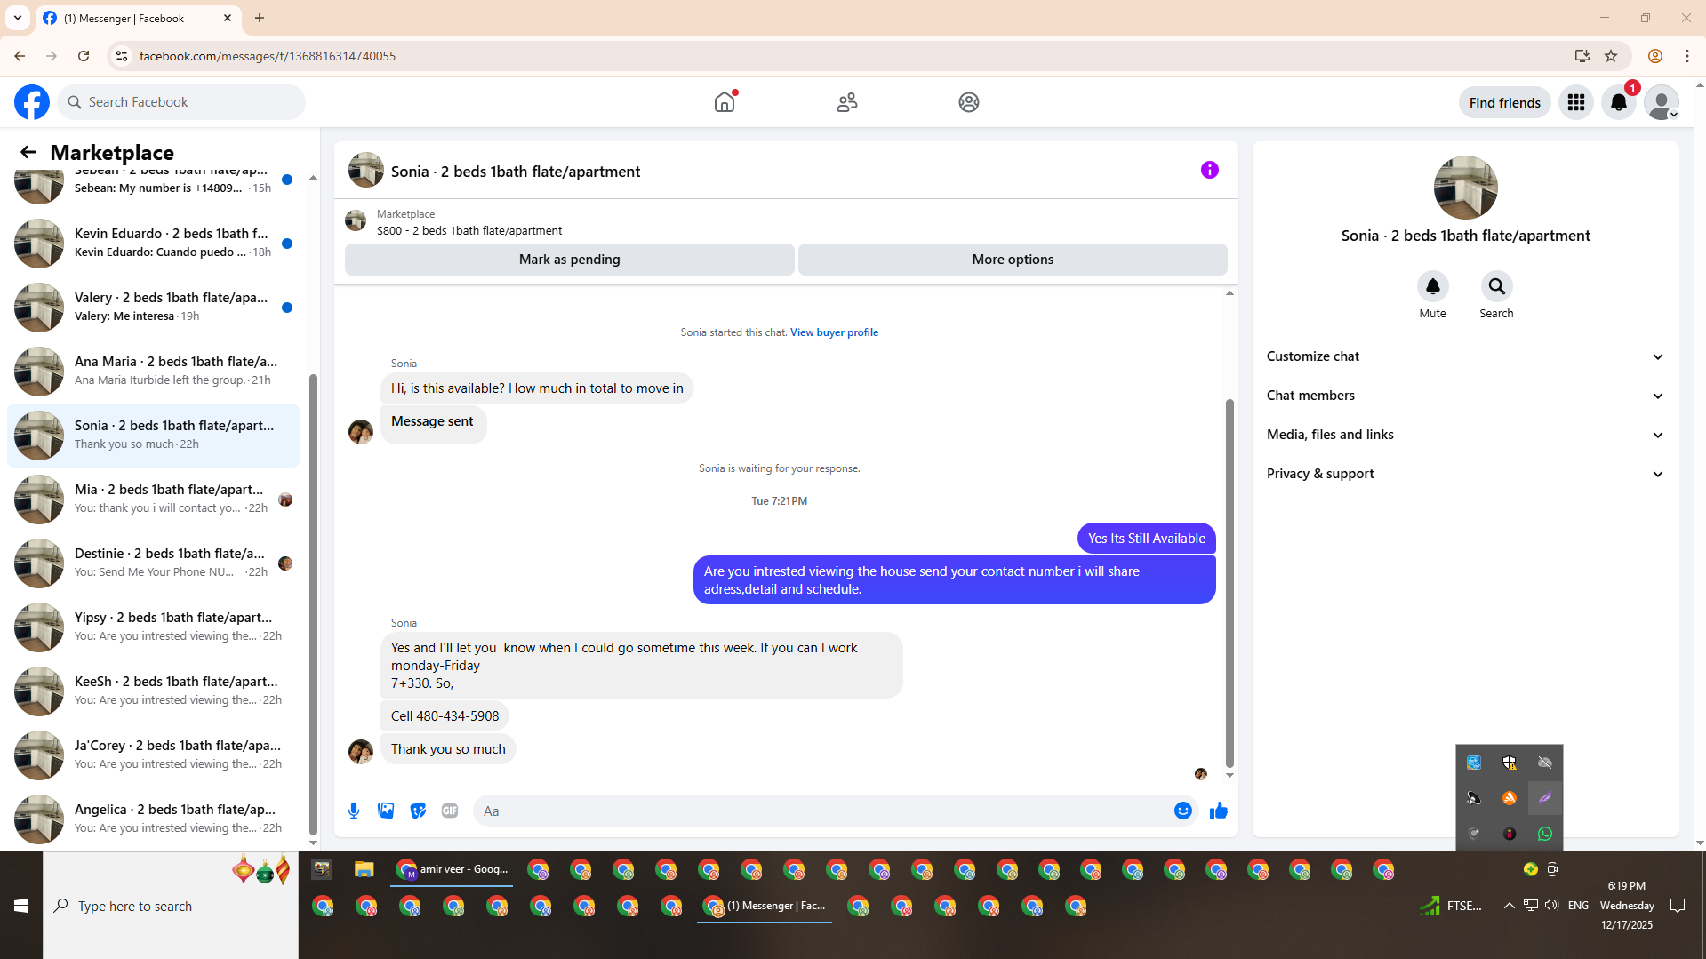Go back from the Marketplace chat list
Screen dimensions: 1706x959
point(28,152)
